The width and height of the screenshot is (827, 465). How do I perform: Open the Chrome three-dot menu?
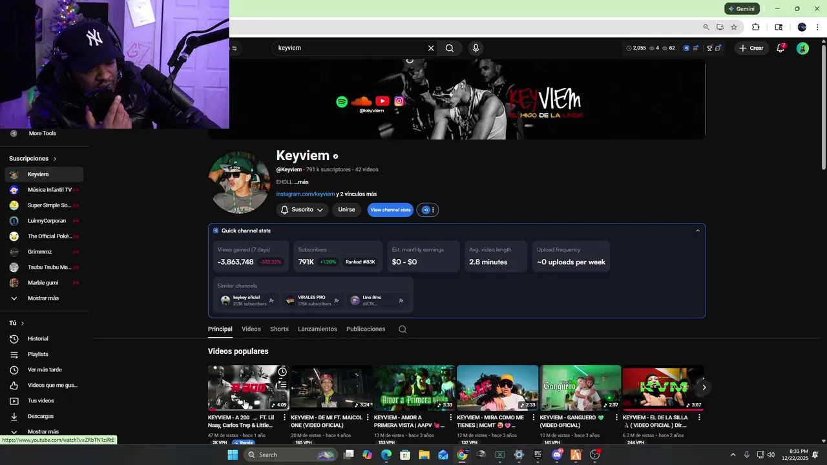pyautogui.click(x=817, y=27)
